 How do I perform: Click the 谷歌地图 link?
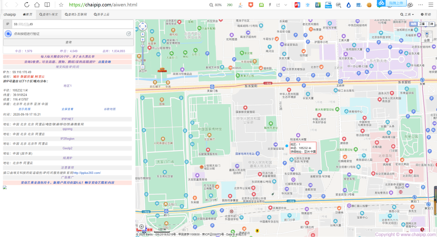click(x=110, y=109)
